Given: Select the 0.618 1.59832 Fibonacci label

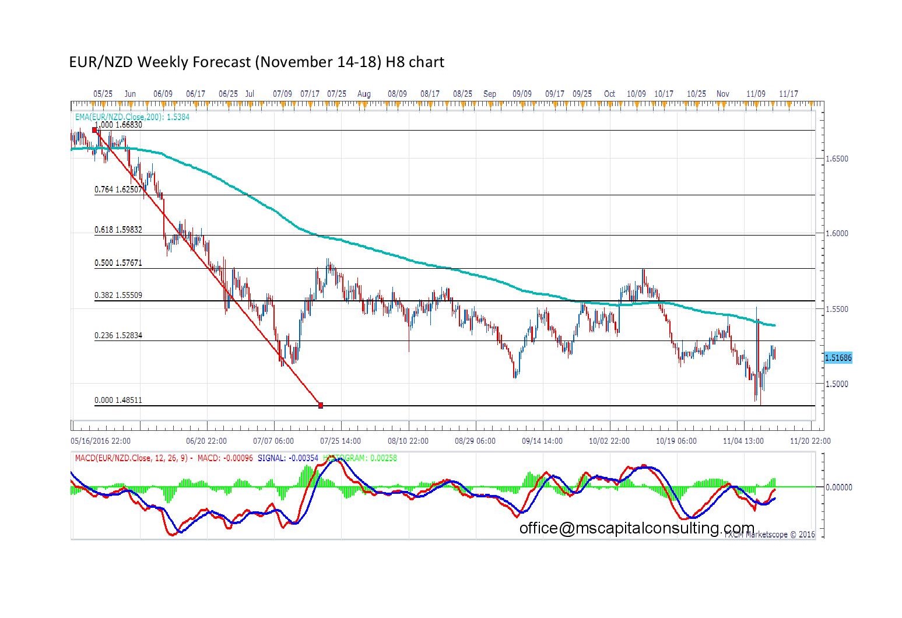Looking at the screenshot, I should coord(118,230).
